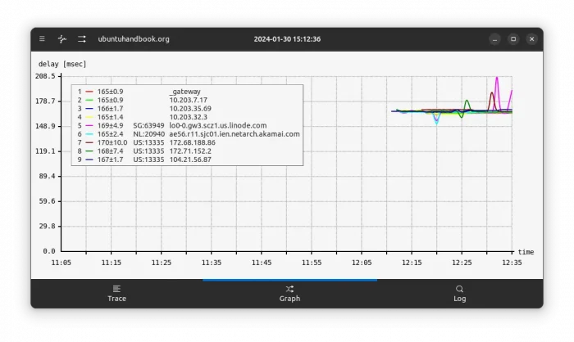This screenshot has height=342, width=574.
Task: Open the hamburger main menu
Action: tap(43, 38)
